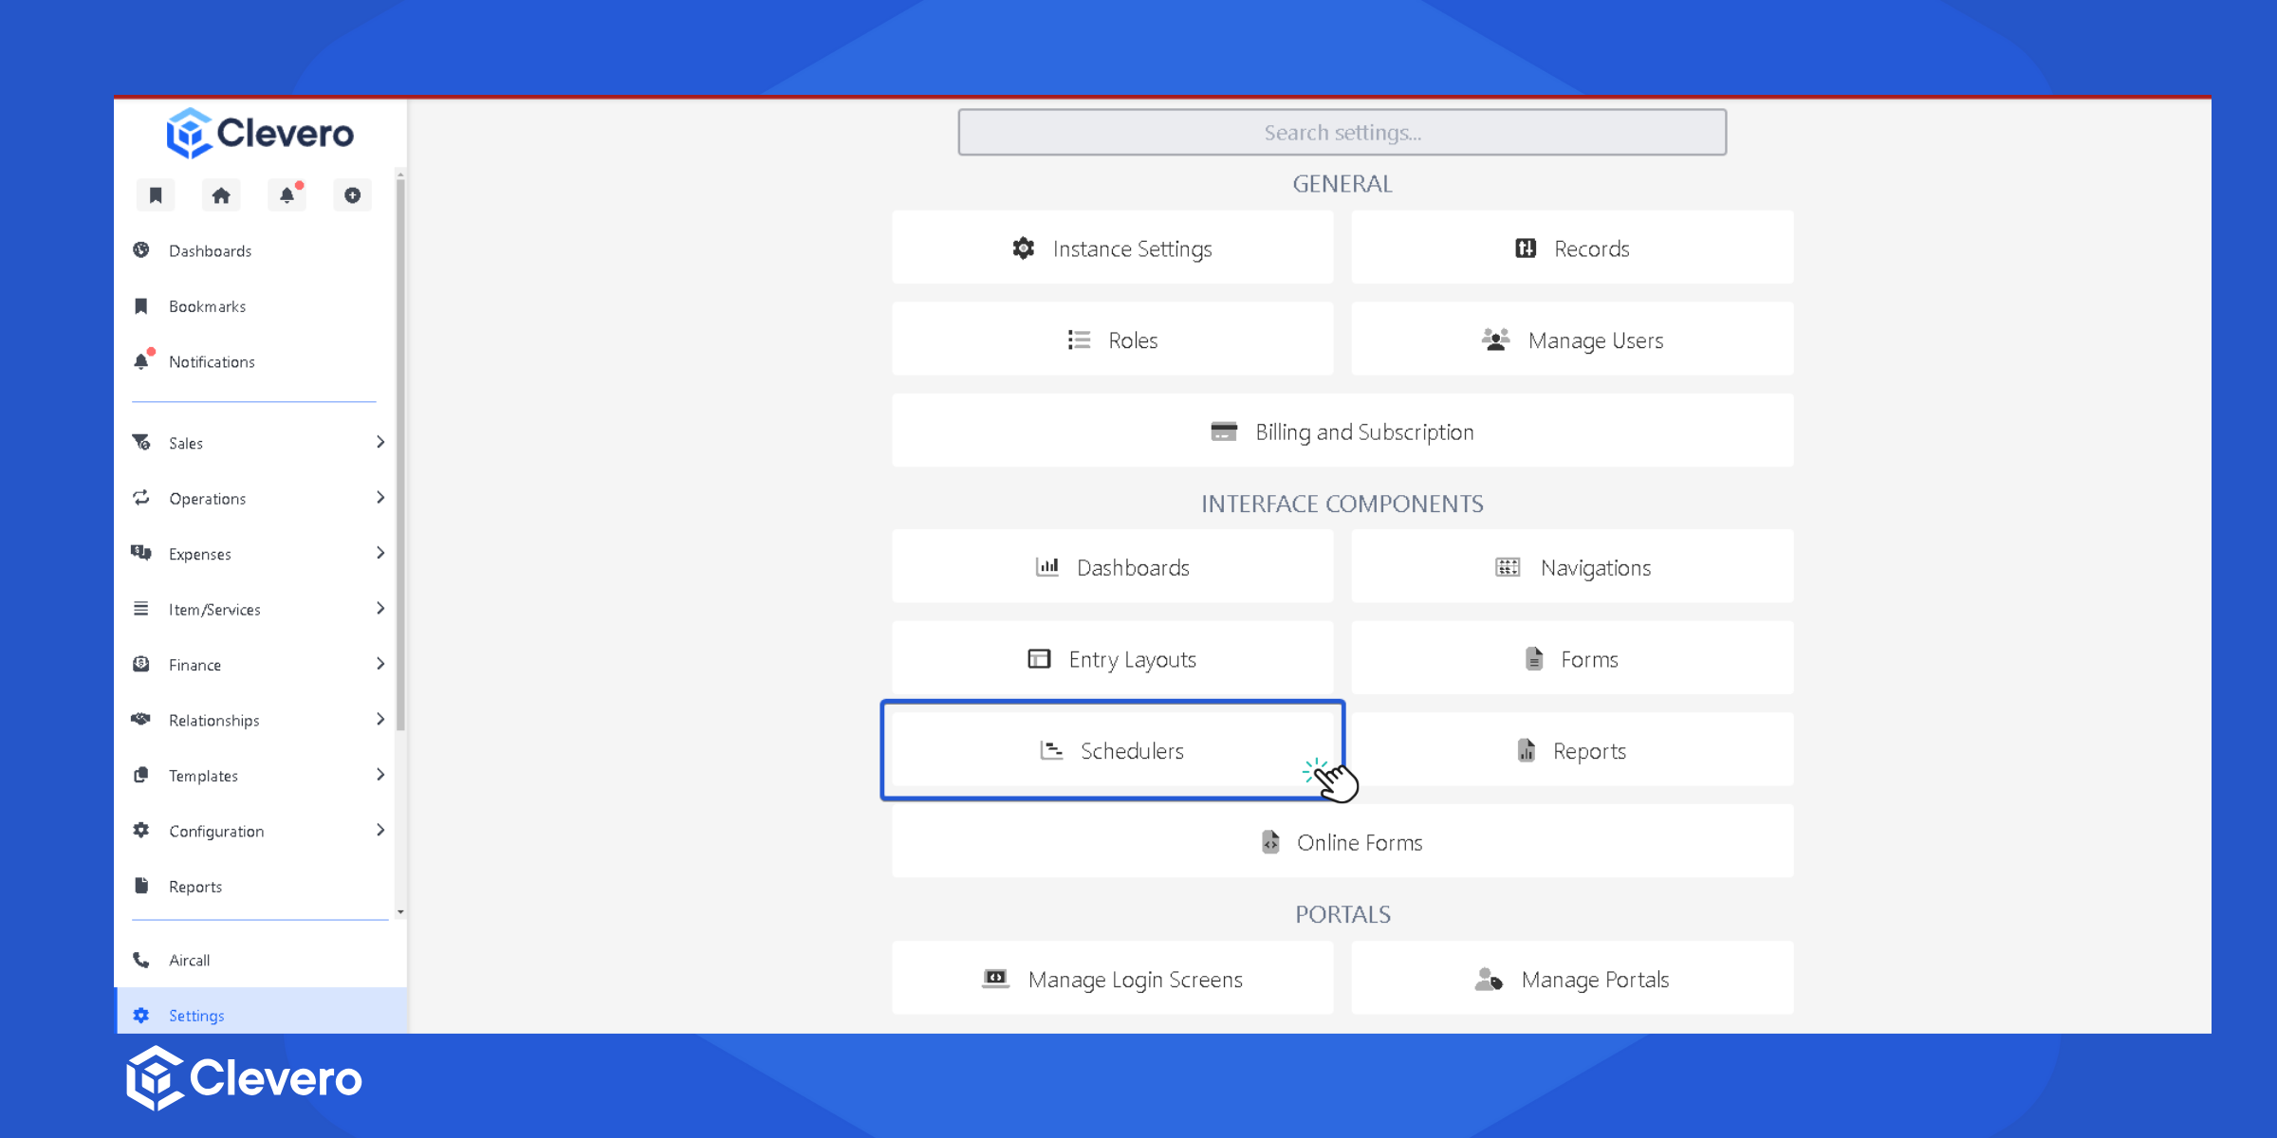Expand the Operations submenu arrow
The height and width of the screenshot is (1138, 2277).
[380, 498]
